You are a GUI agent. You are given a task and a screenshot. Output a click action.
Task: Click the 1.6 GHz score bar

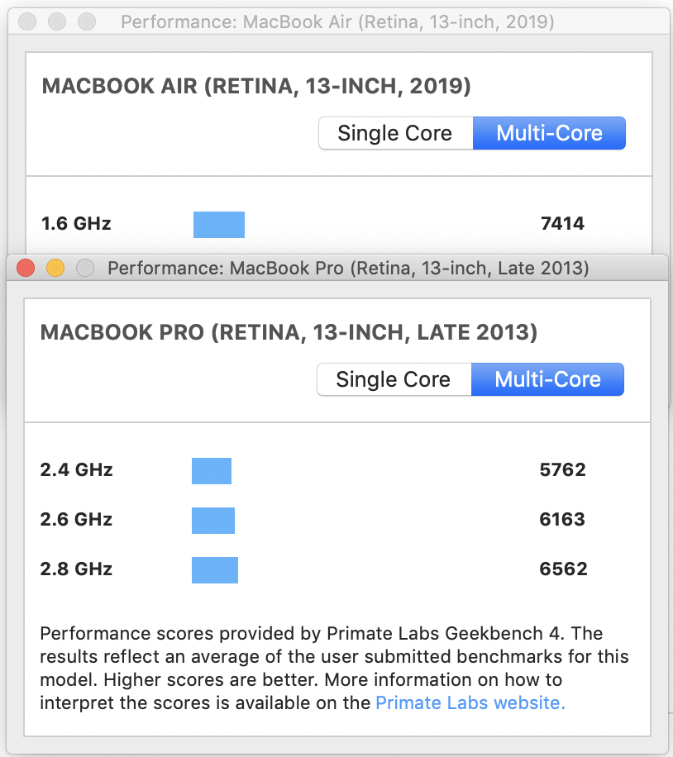tap(219, 224)
